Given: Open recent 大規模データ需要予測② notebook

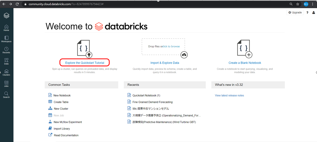Looking at the screenshot, I should tap(167, 115).
